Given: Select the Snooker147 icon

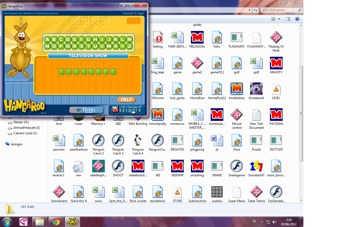Looking at the screenshot, I should coord(256,169).
